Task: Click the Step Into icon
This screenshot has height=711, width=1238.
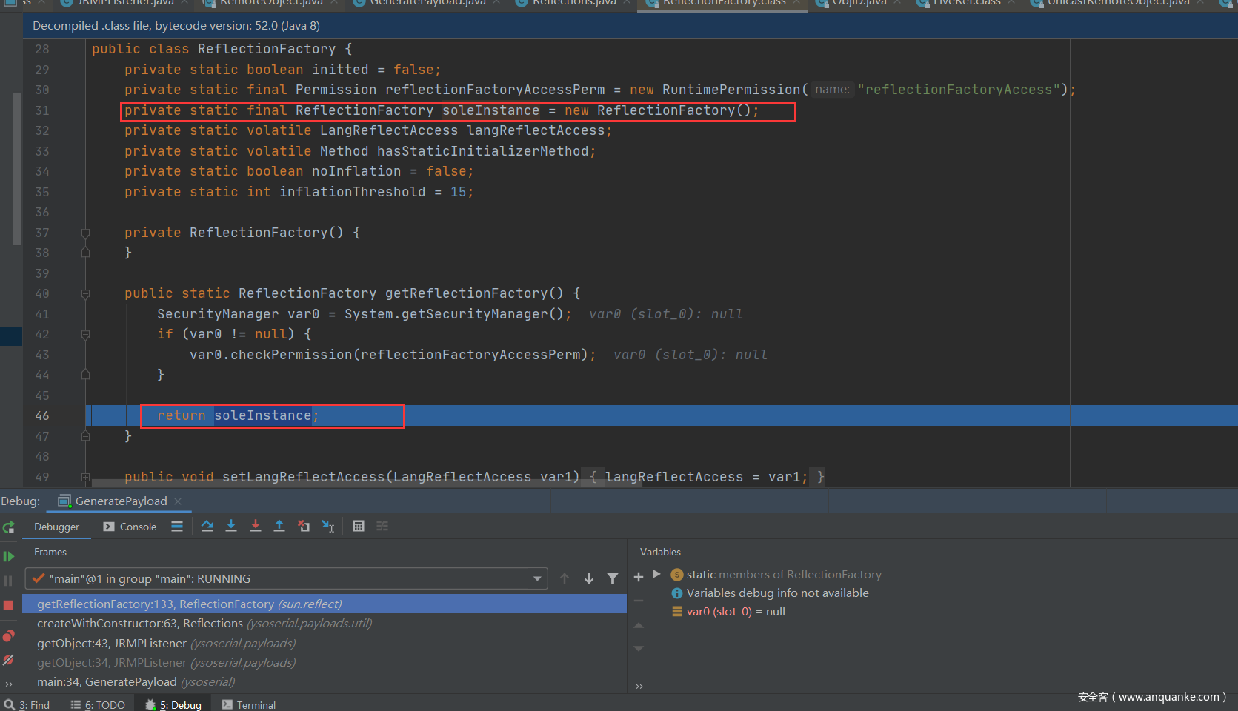Action: 231,526
